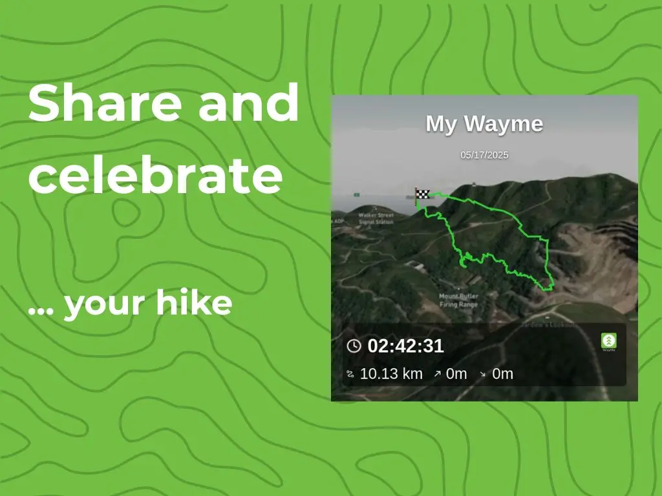Click the Jardine's Lookout map label
Viewport: 662px width, 496px height.
coord(547,324)
